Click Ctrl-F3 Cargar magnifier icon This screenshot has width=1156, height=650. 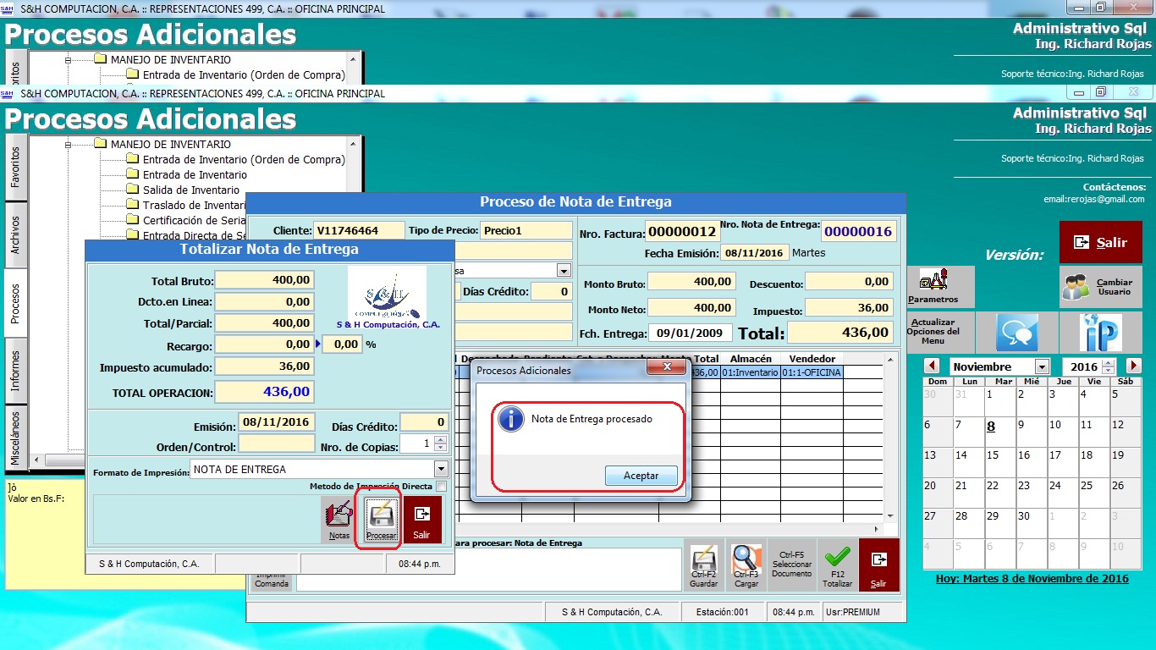pos(746,565)
